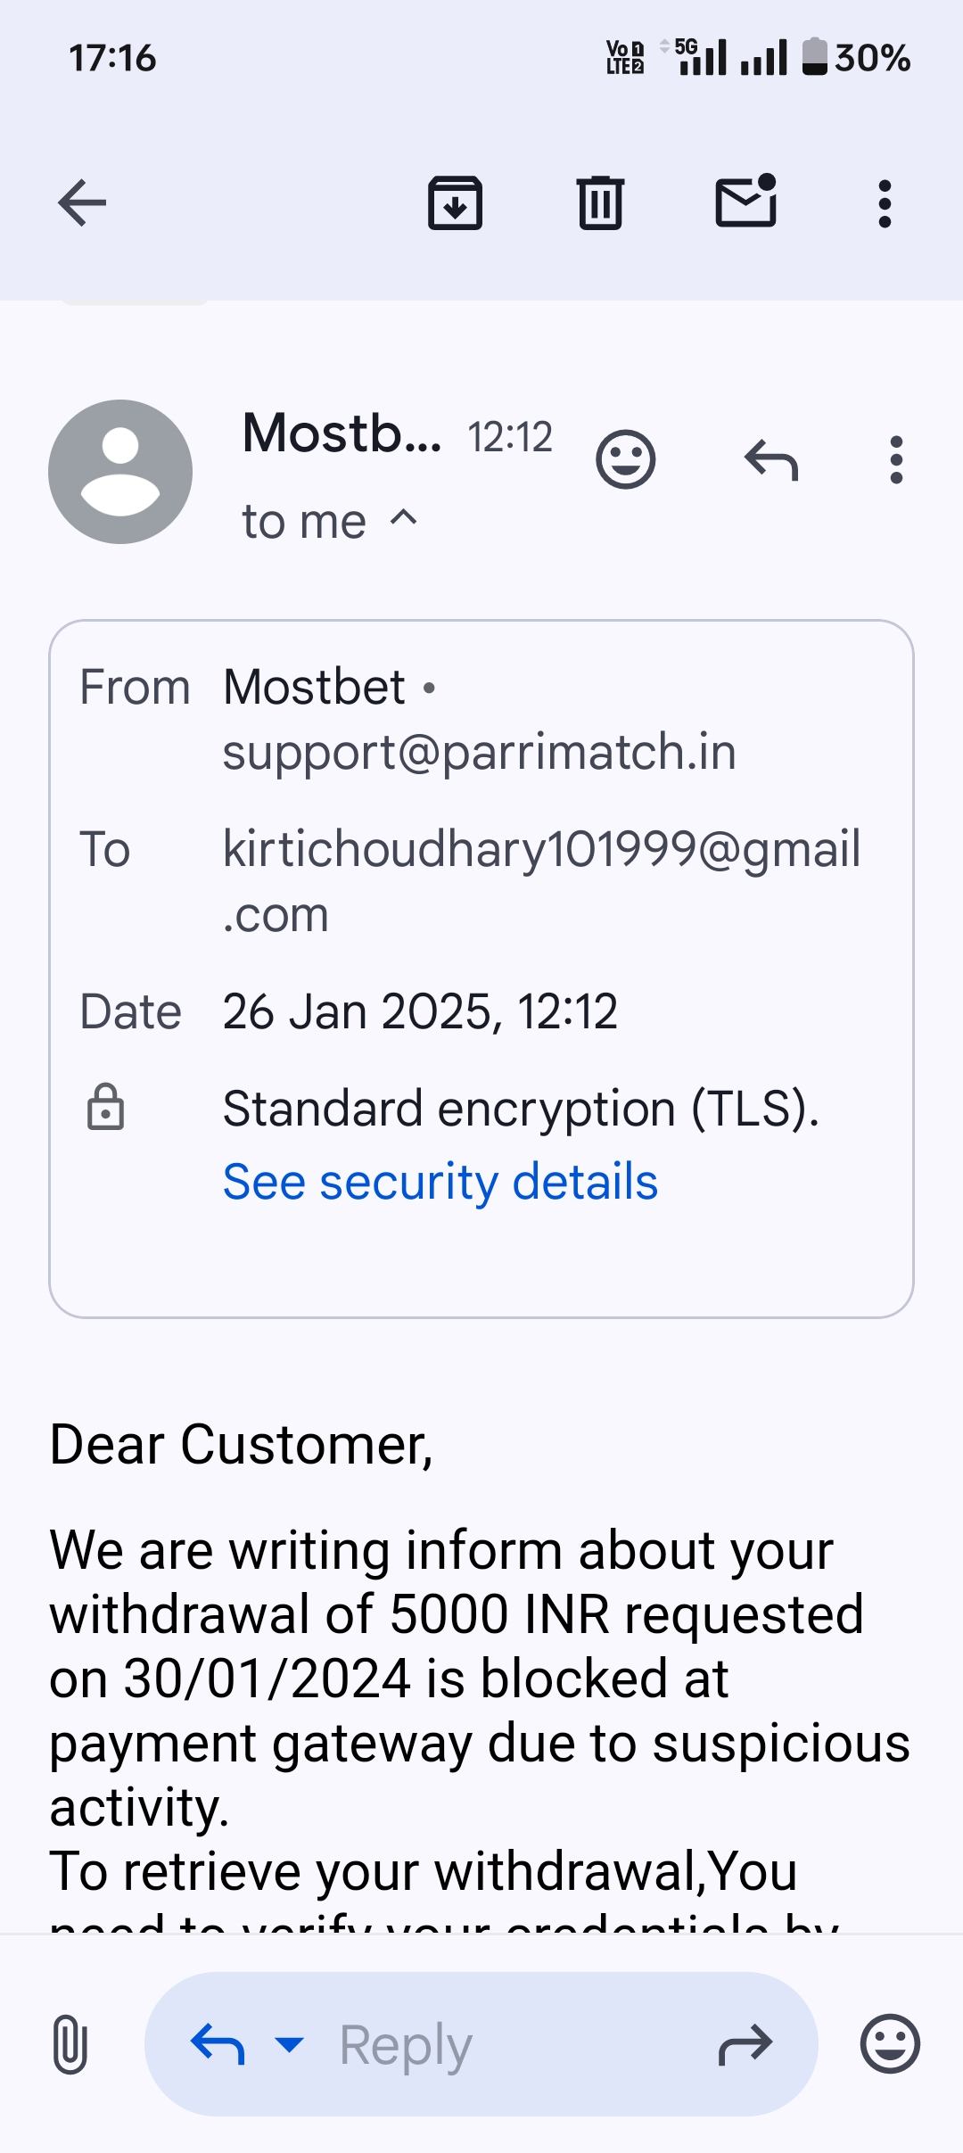Tap reply arrow beside the sender name
Image resolution: width=963 pixels, height=2153 pixels.
pos(771,460)
